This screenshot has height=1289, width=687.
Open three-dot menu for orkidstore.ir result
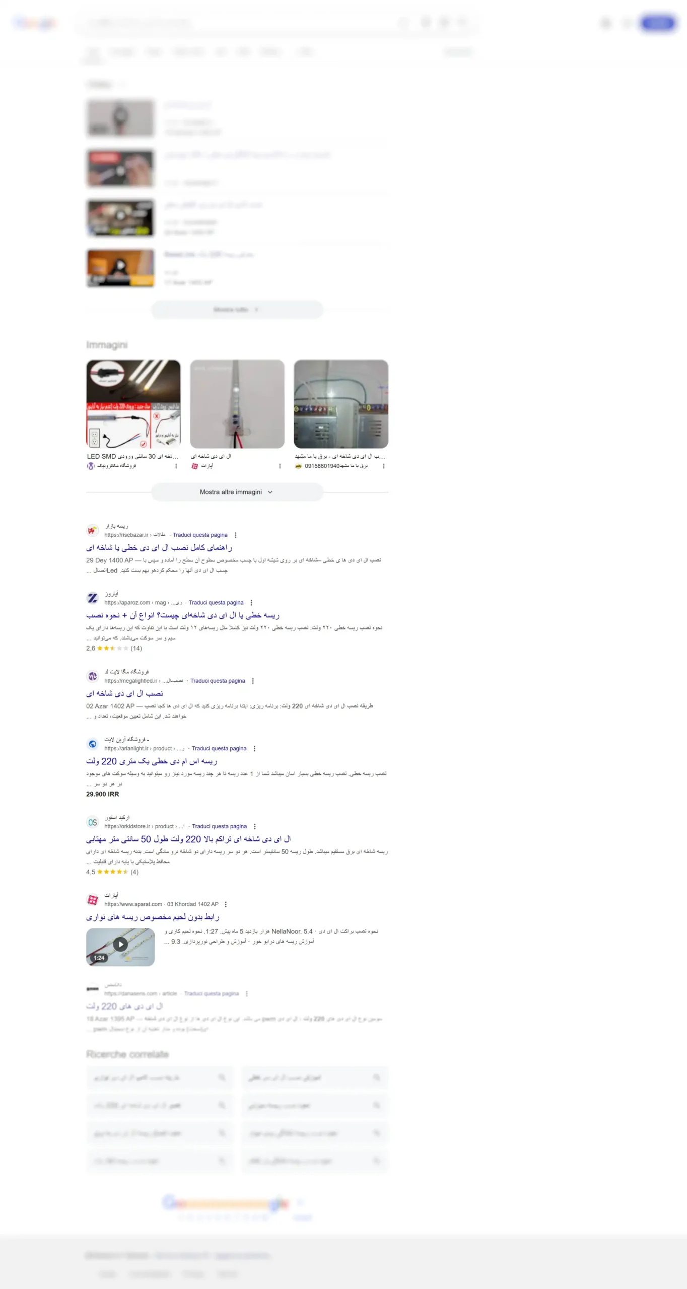click(x=255, y=826)
